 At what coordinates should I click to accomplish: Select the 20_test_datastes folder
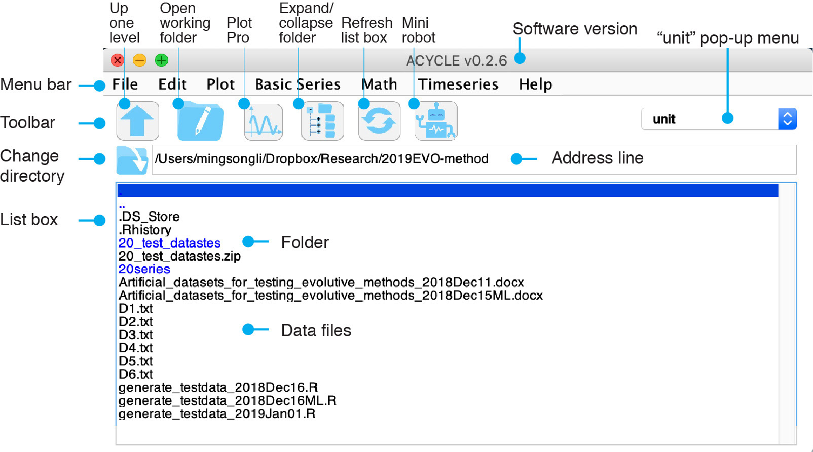tap(169, 243)
